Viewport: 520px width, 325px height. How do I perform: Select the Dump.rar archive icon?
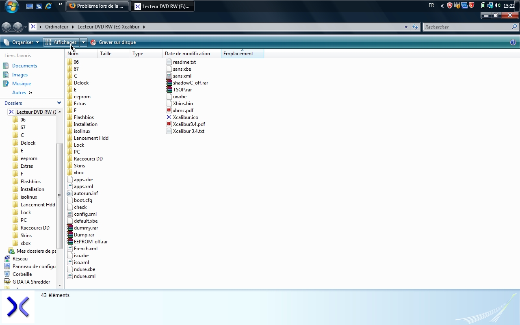(x=70, y=235)
